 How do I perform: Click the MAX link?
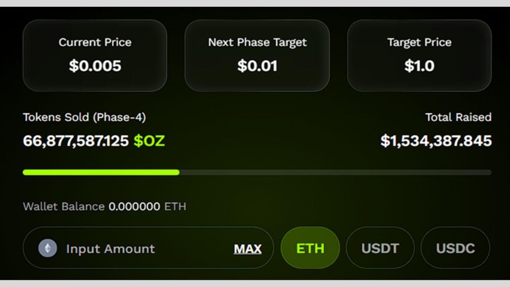click(247, 249)
